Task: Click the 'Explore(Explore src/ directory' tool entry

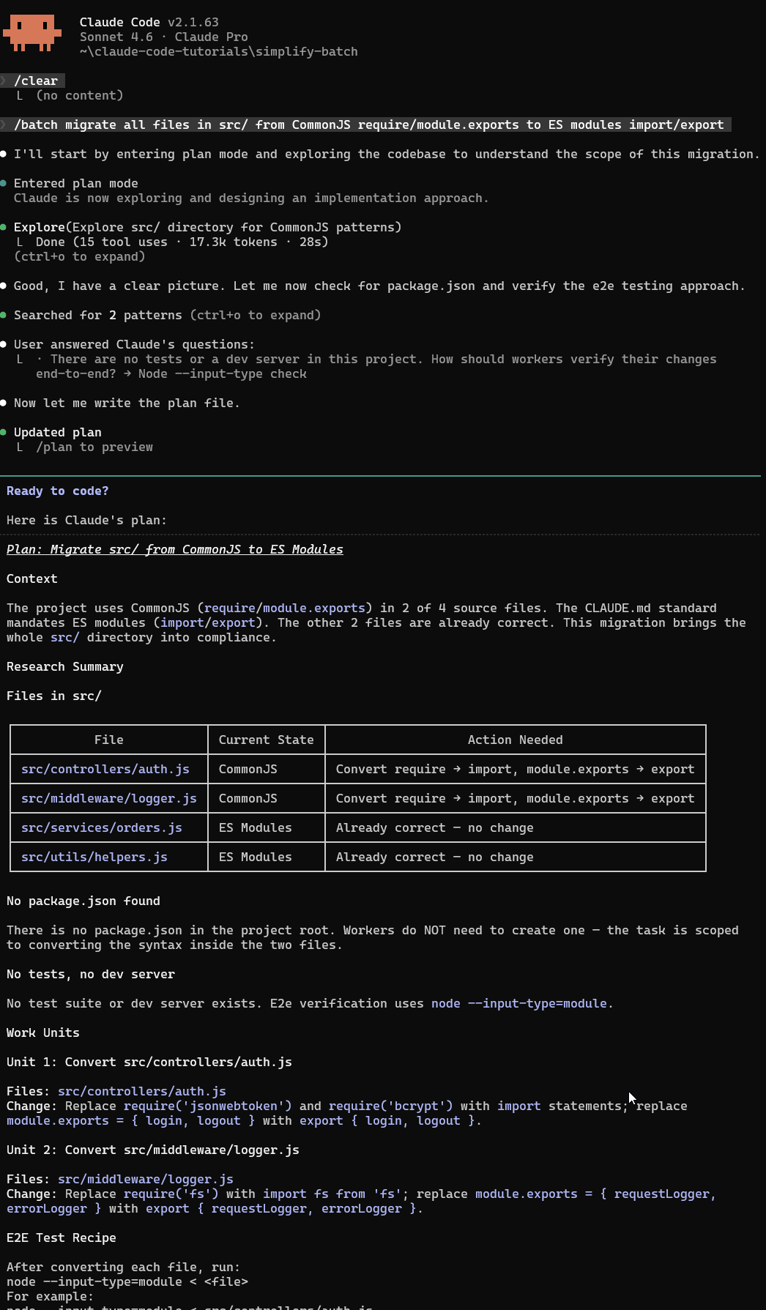Action: [207, 227]
